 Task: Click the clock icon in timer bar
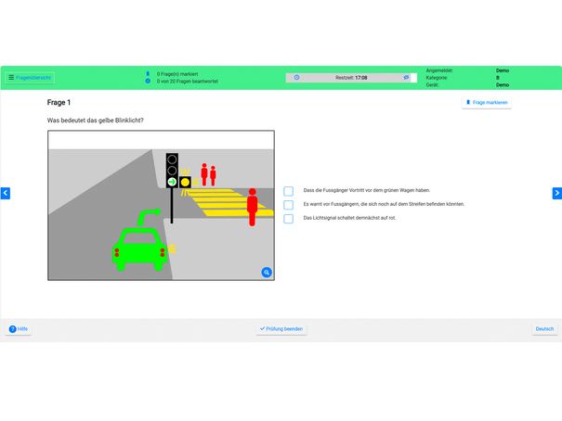click(x=296, y=77)
